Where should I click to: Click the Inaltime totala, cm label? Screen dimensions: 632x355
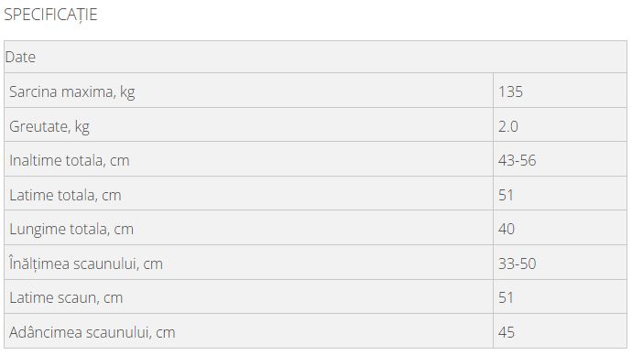coord(70,161)
